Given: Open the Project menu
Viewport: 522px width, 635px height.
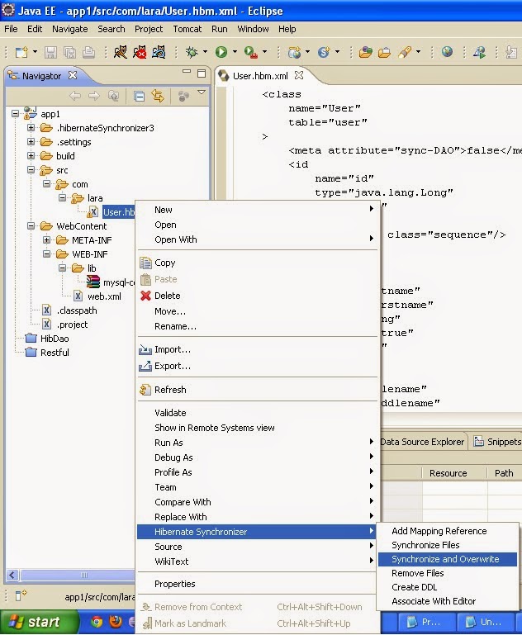Looking at the screenshot, I should (x=149, y=29).
